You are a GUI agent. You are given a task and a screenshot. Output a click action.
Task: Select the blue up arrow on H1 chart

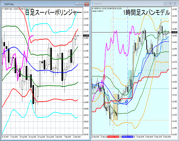coord(126,102)
